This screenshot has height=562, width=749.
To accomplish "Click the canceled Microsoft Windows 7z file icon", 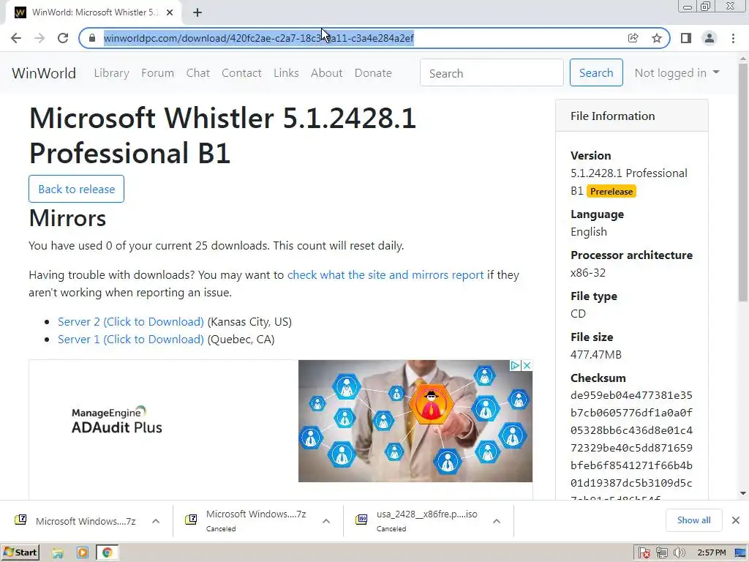I will 191,520.
